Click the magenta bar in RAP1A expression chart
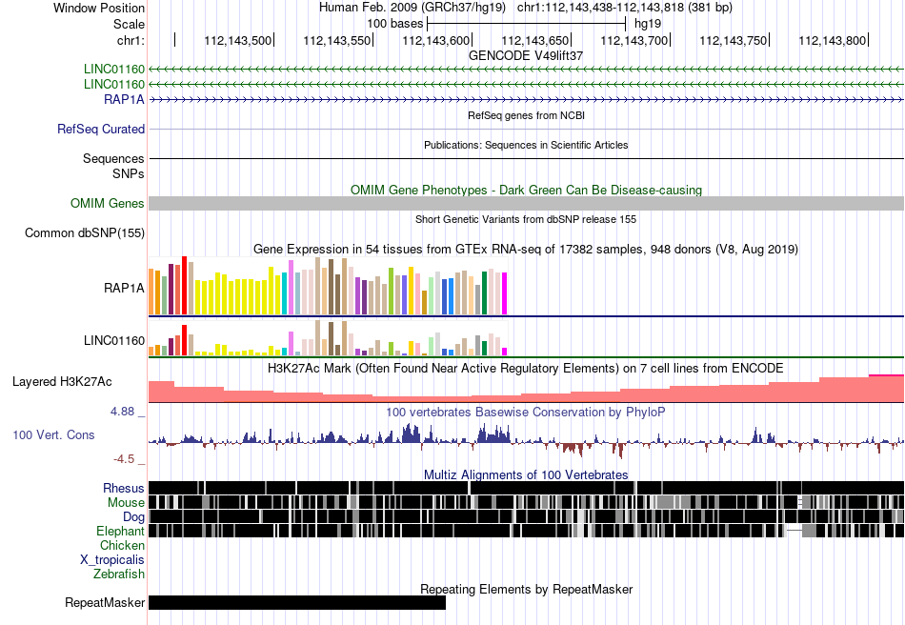Screen dimensions: 905x625 tap(504, 293)
